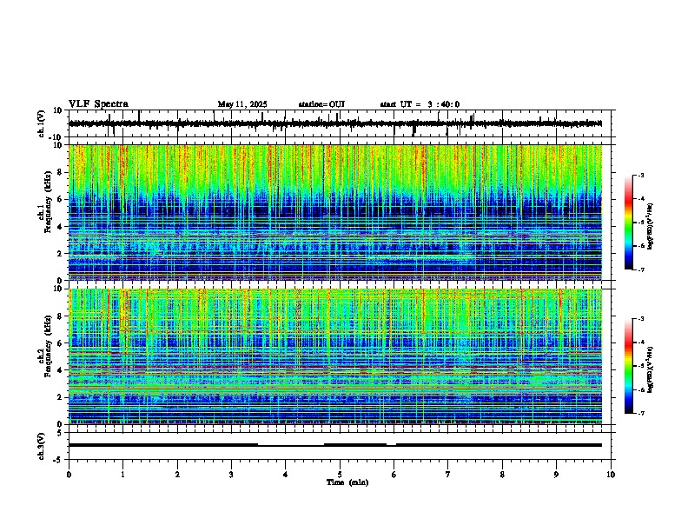Click the ch.1 frequency tick label "6"
Image resolution: width=688 pixels, height=532 pixels.
coord(61,199)
